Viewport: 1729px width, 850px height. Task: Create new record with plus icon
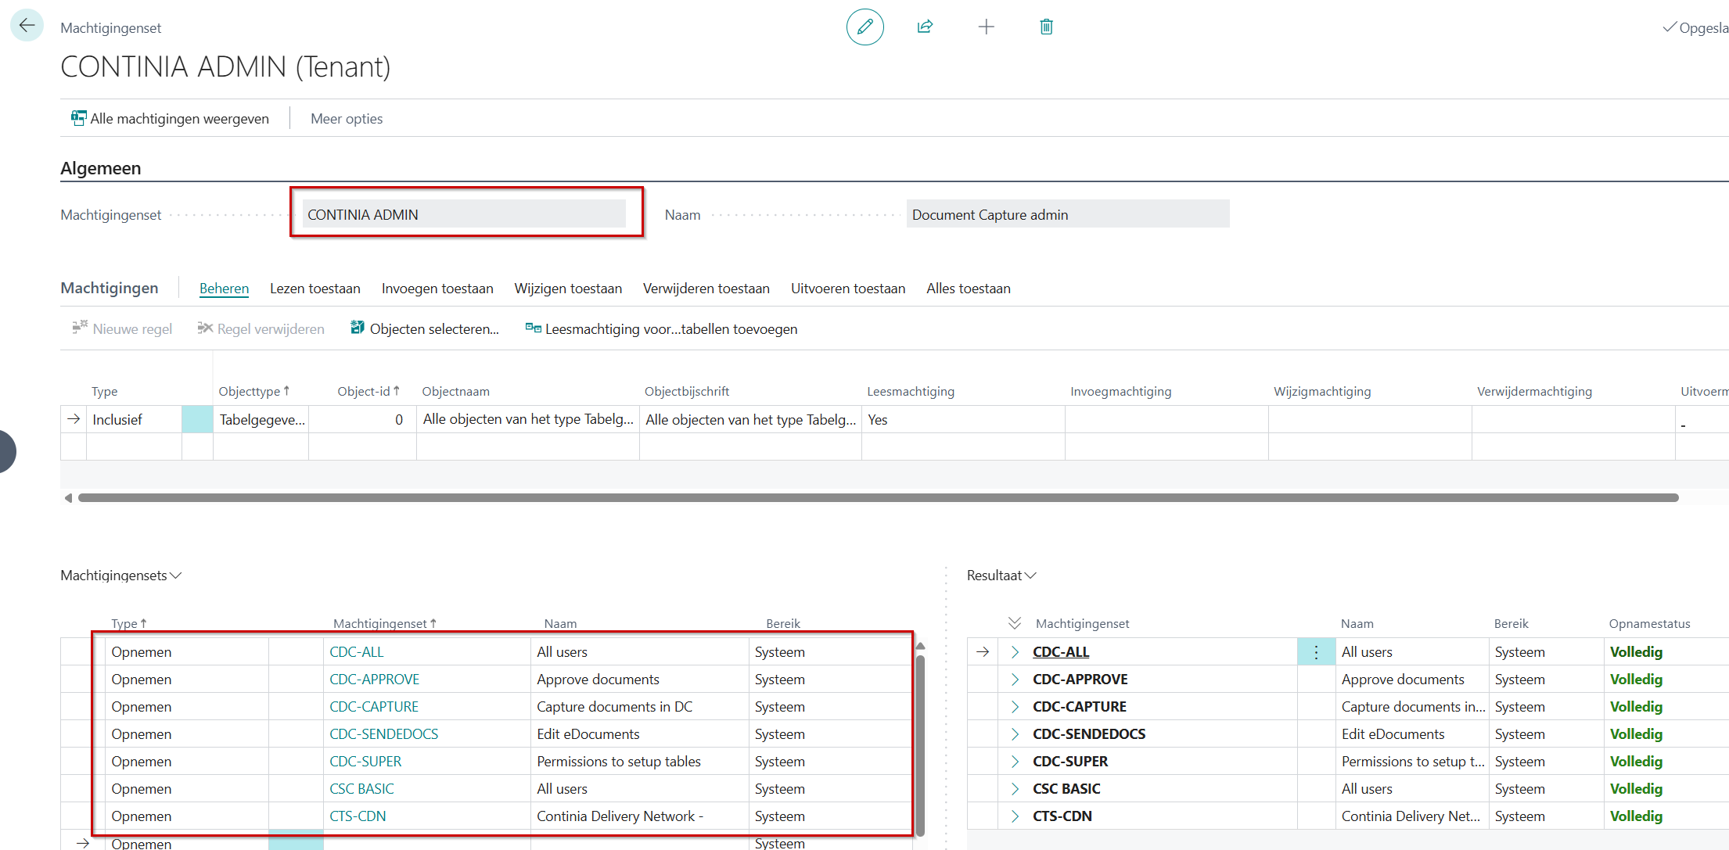[986, 27]
